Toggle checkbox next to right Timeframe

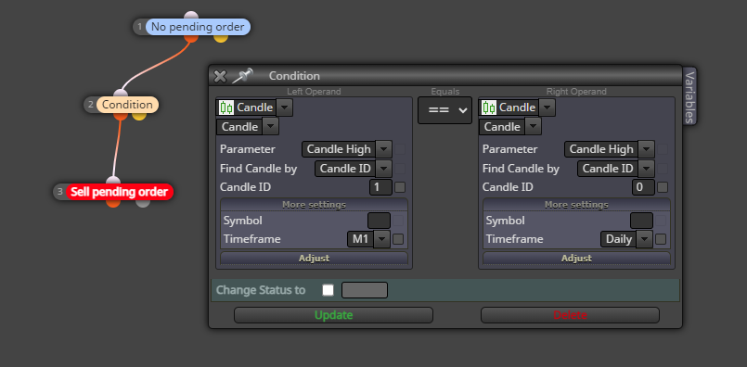(661, 239)
